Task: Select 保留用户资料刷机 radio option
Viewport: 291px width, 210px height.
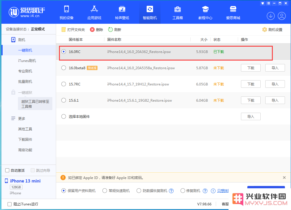Action: (64, 191)
